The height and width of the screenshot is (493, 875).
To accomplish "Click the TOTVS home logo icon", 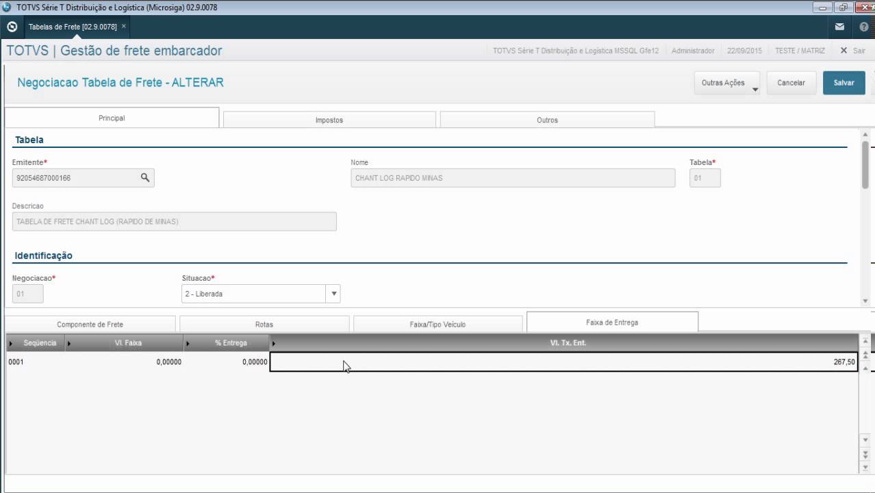I will [x=12, y=27].
